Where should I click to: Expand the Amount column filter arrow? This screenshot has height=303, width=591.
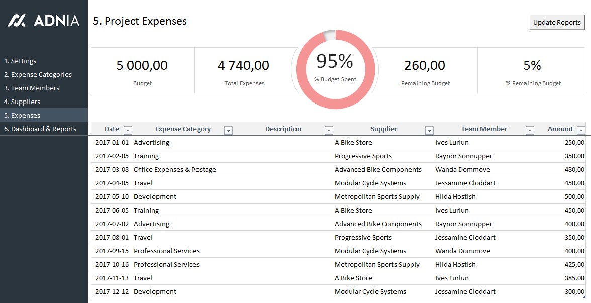[581, 130]
